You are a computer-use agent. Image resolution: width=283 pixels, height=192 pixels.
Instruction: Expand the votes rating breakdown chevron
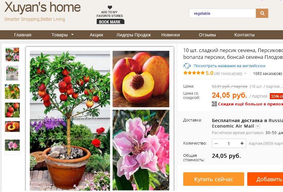pos(245,74)
